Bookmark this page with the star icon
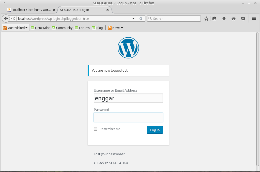The image size is (260, 172). click(x=206, y=18)
